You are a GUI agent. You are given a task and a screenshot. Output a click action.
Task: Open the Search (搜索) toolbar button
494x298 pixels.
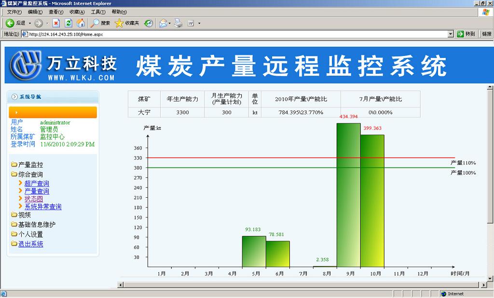[x=100, y=23]
